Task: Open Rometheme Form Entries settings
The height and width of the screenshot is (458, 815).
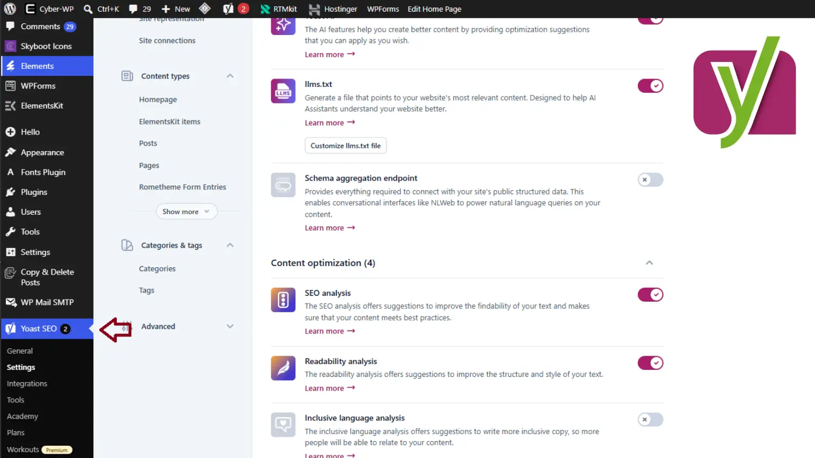Action: click(182, 187)
